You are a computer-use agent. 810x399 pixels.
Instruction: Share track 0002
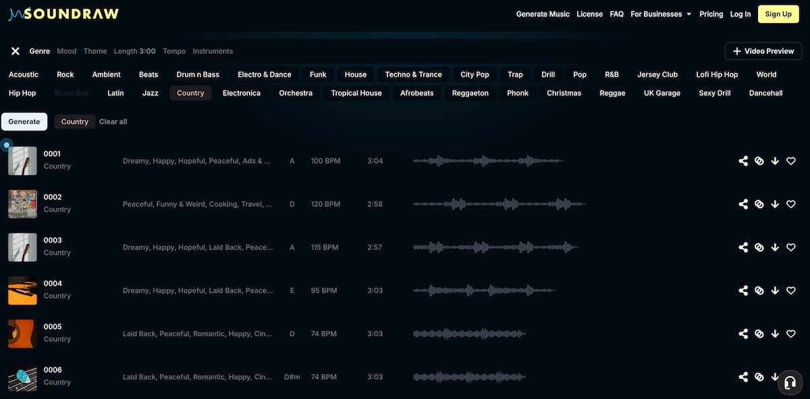(743, 204)
